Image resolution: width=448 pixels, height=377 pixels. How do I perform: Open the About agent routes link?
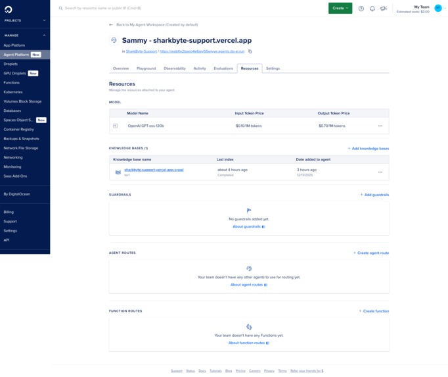coord(249,285)
